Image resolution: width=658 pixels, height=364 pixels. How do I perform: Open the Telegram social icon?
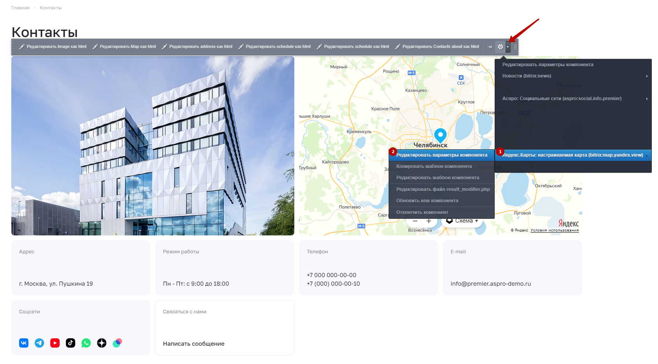39,343
